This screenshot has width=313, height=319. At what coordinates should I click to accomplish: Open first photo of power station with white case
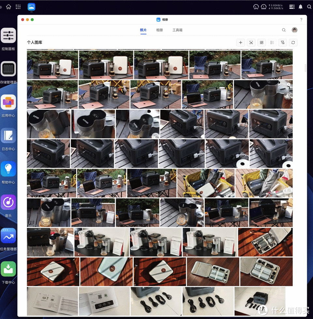(52, 65)
